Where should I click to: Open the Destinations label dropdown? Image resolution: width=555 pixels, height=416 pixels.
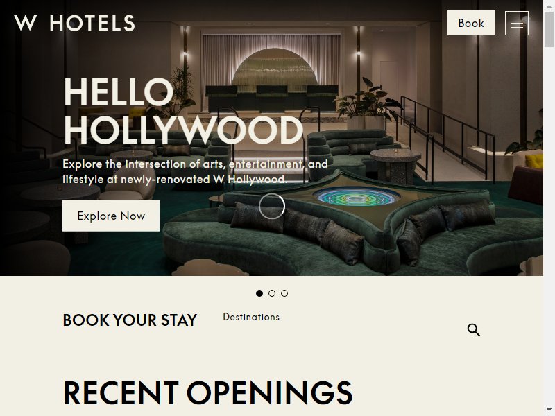coord(251,317)
